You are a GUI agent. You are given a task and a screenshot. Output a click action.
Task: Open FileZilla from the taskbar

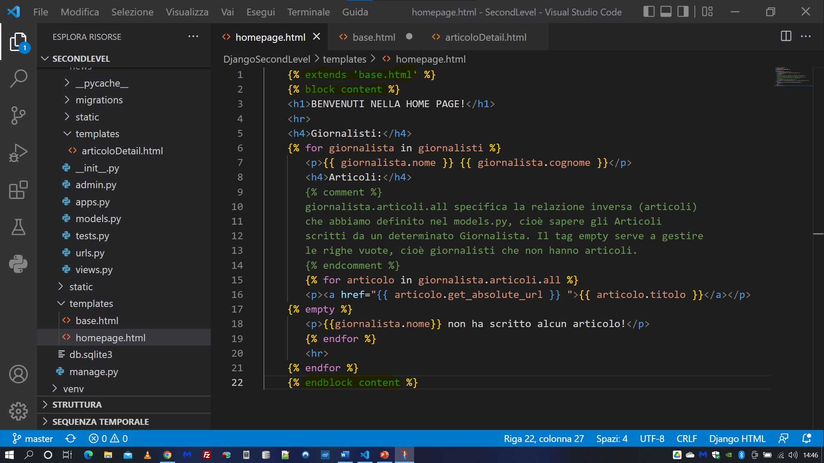(207, 455)
